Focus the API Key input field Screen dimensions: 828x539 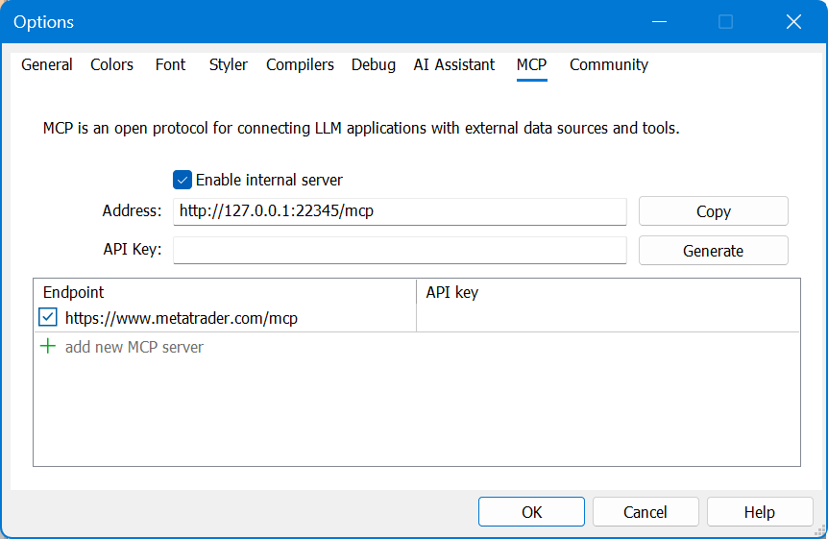[400, 250]
